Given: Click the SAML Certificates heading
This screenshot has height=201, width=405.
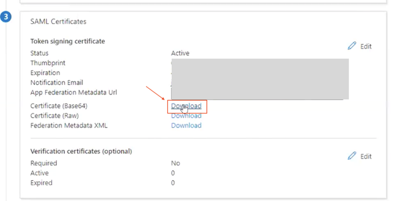Looking at the screenshot, I should coord(58,21).
